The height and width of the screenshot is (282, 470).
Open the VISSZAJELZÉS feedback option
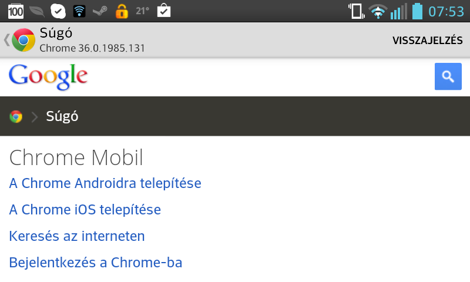point(427,40)
